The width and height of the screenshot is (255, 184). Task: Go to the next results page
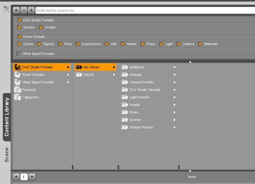tap(32, 177)
